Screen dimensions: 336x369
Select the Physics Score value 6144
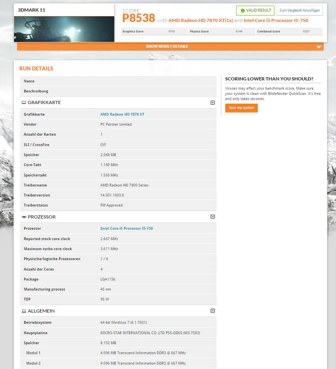(239, 32)
